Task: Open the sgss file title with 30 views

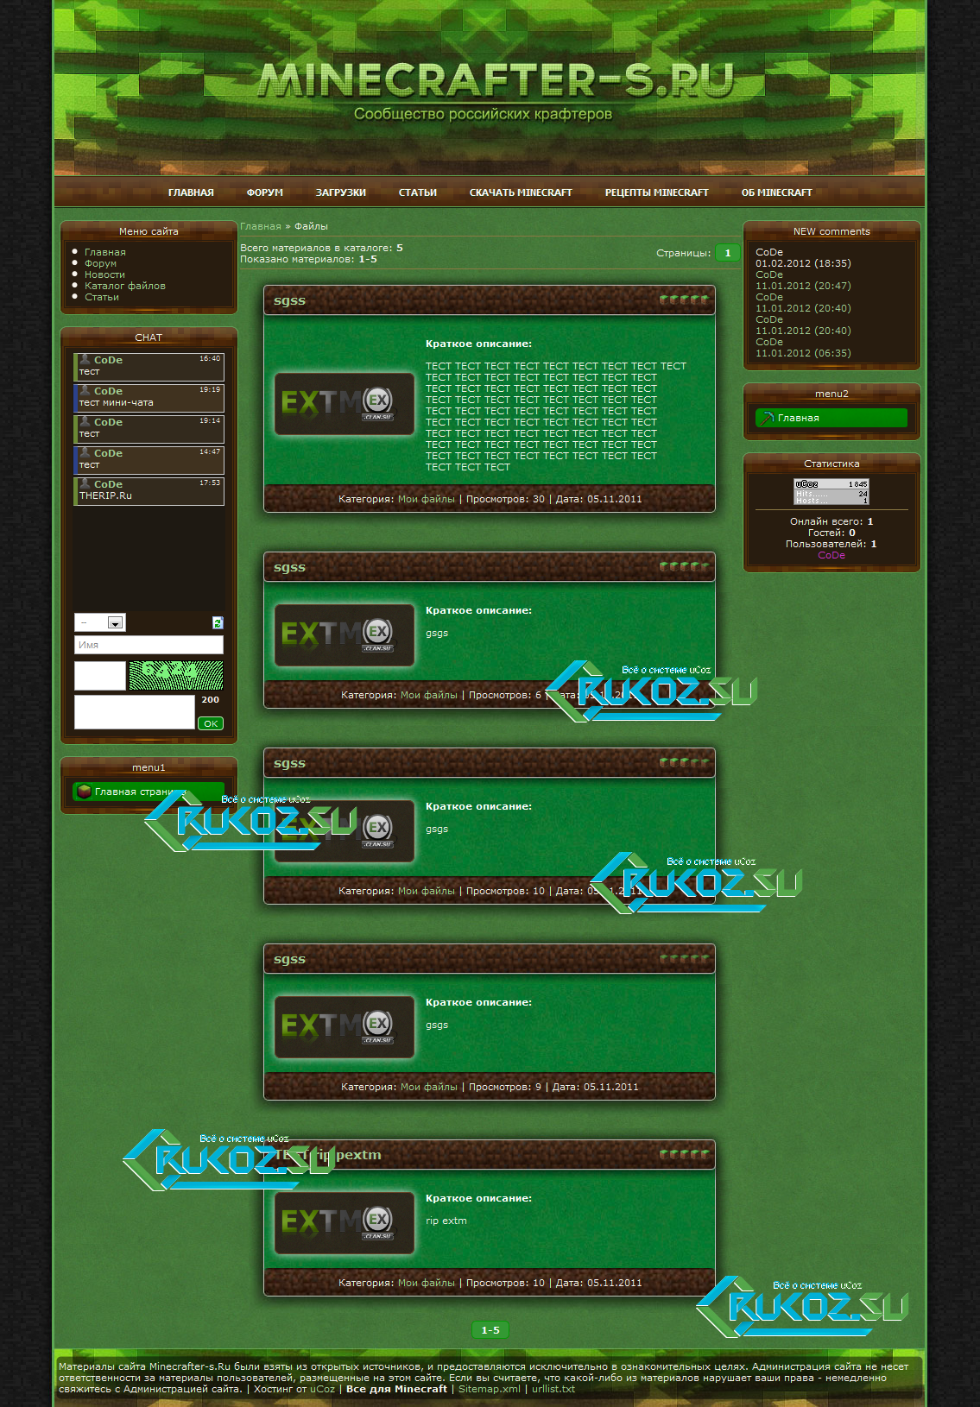Action: [289, 300]
